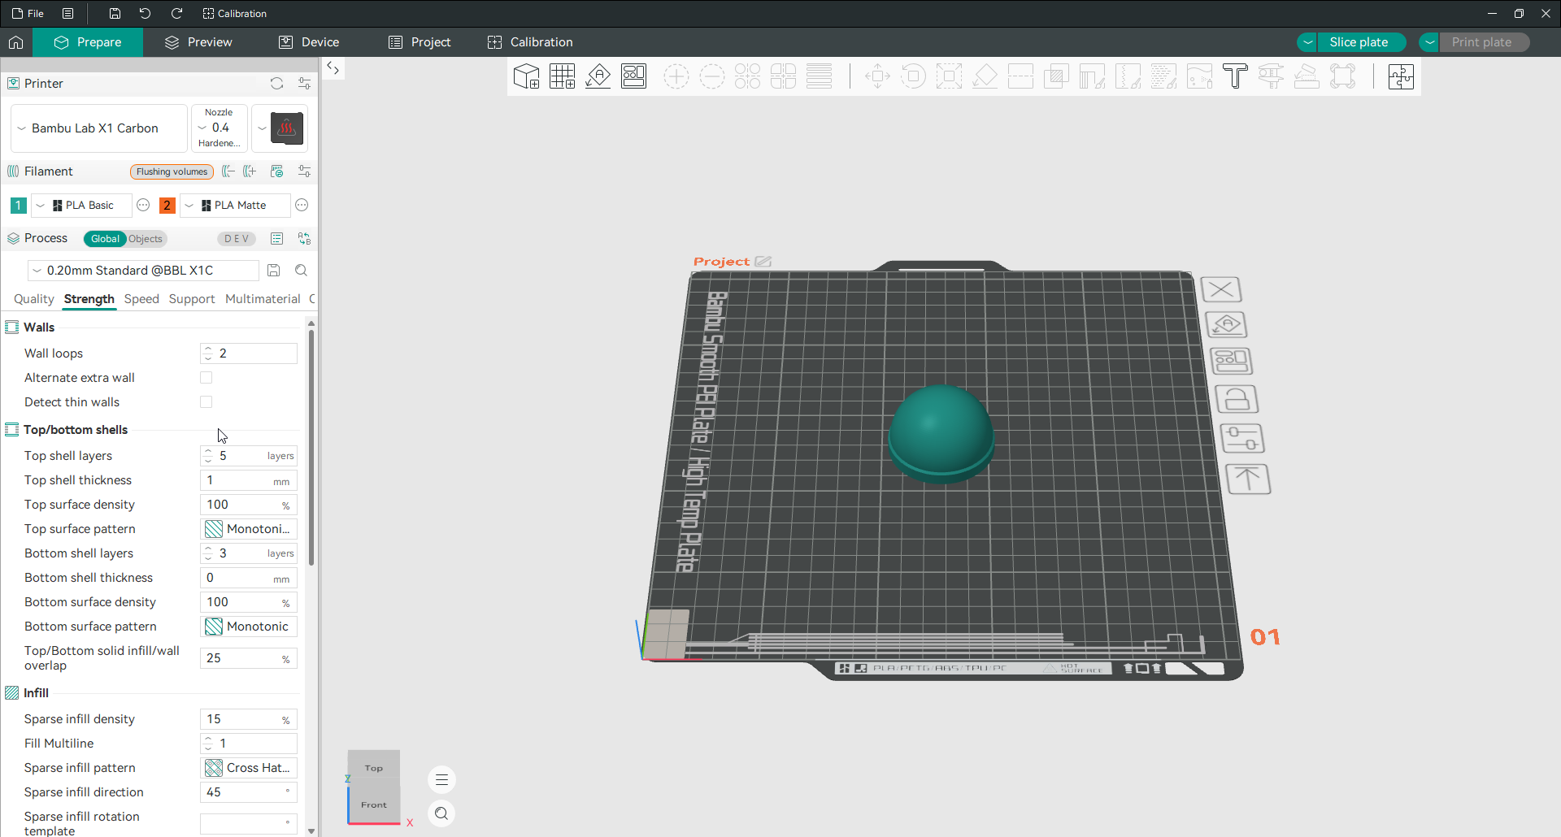This screenshot has height=837, width=1561.
Task: Click filament 1 green color swatch
Action: [x=18, y=206]
